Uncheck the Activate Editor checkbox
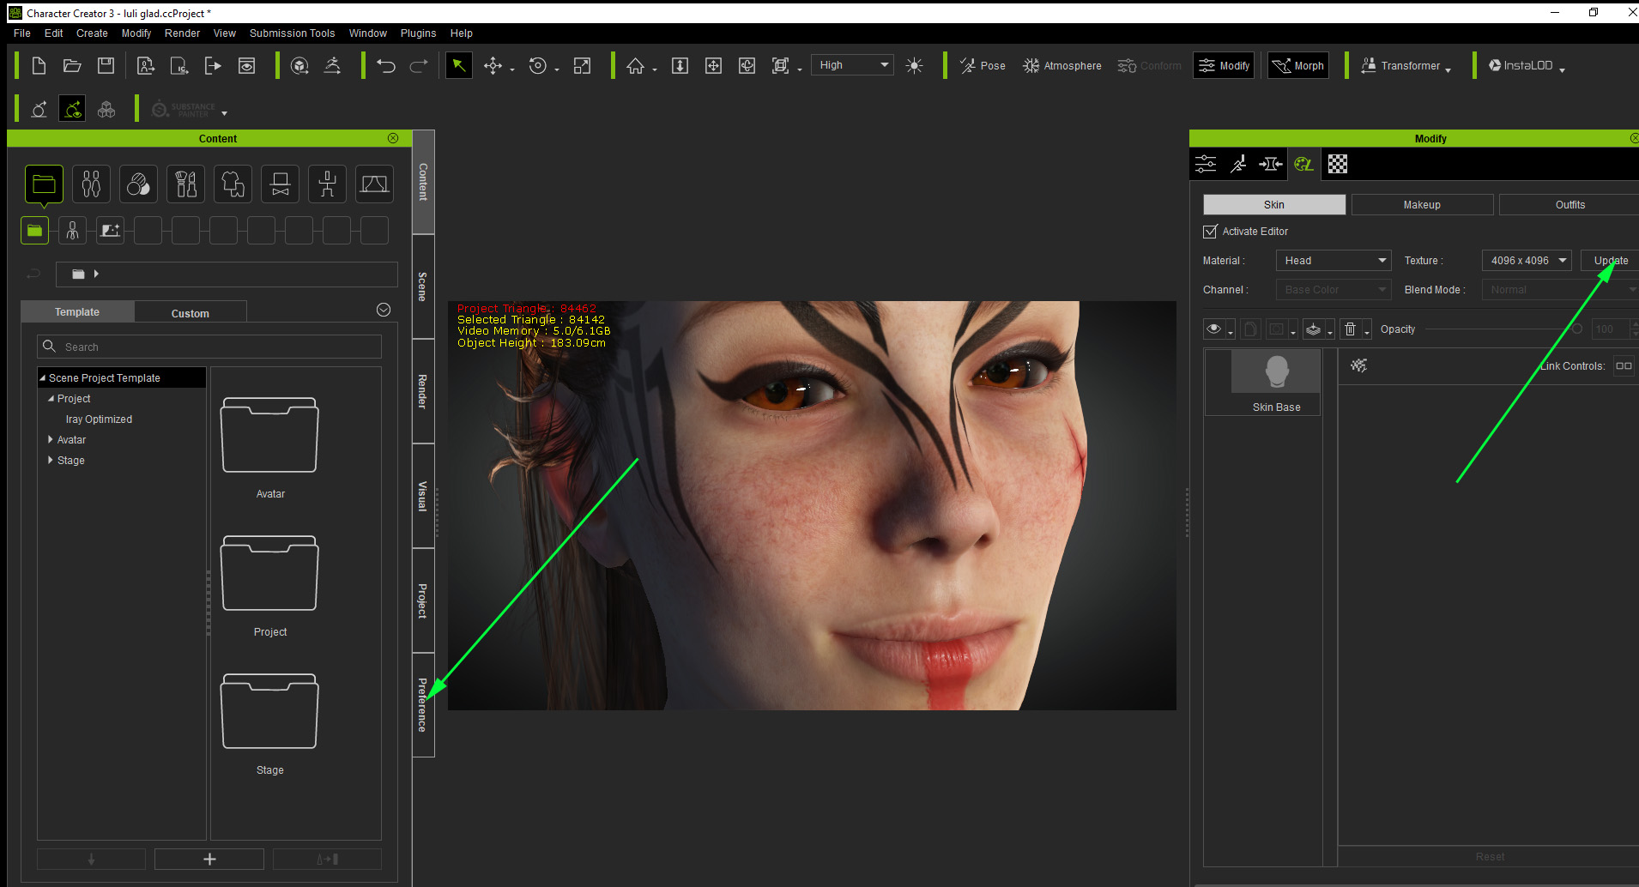Viewport: 1639px width, 887px height. [x=1210, y=232]
